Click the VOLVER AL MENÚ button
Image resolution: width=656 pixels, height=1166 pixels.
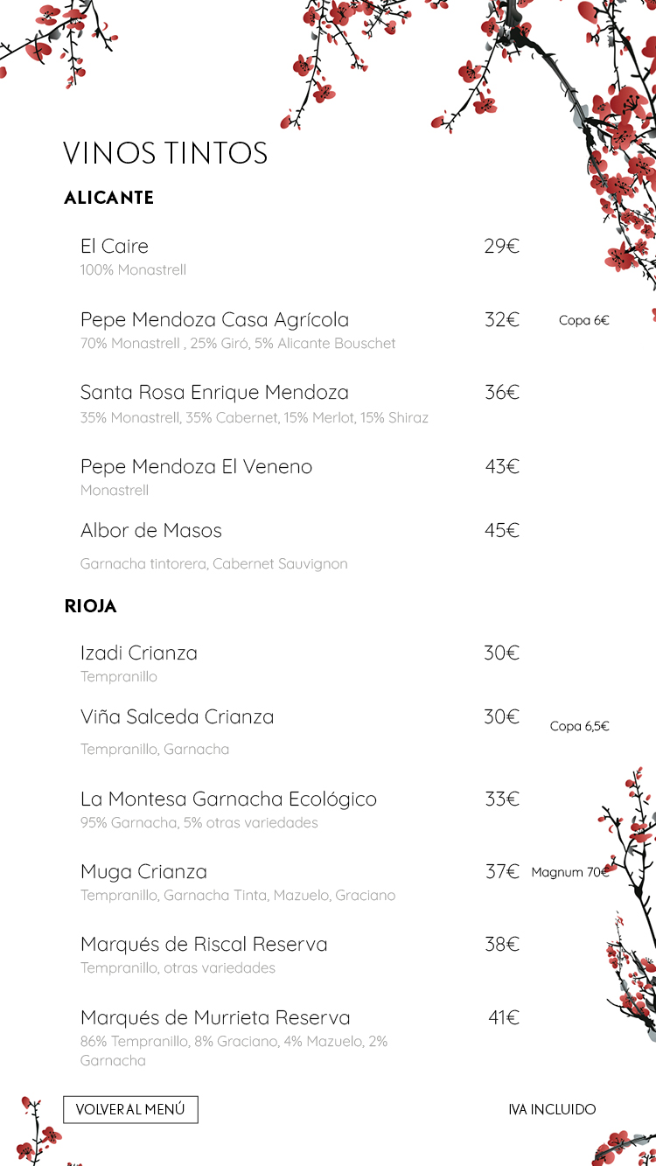click(130, 1109)
